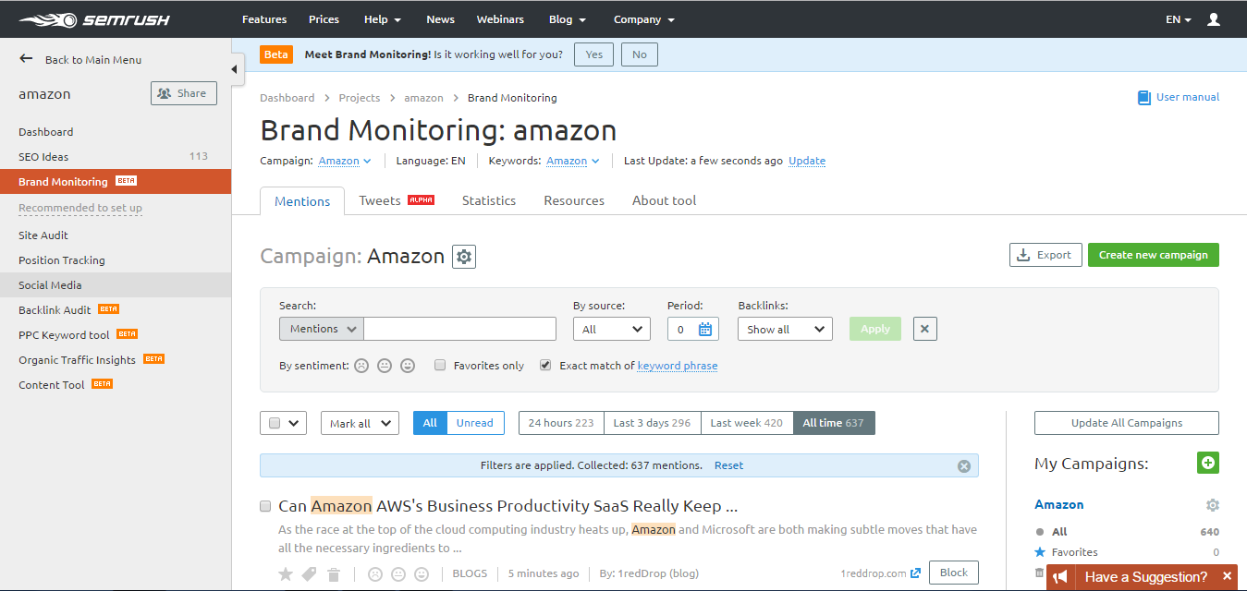Click the Share project button
Viewport: 1247px width, 591px height.
pyautogui.click(x=183, y=93)
